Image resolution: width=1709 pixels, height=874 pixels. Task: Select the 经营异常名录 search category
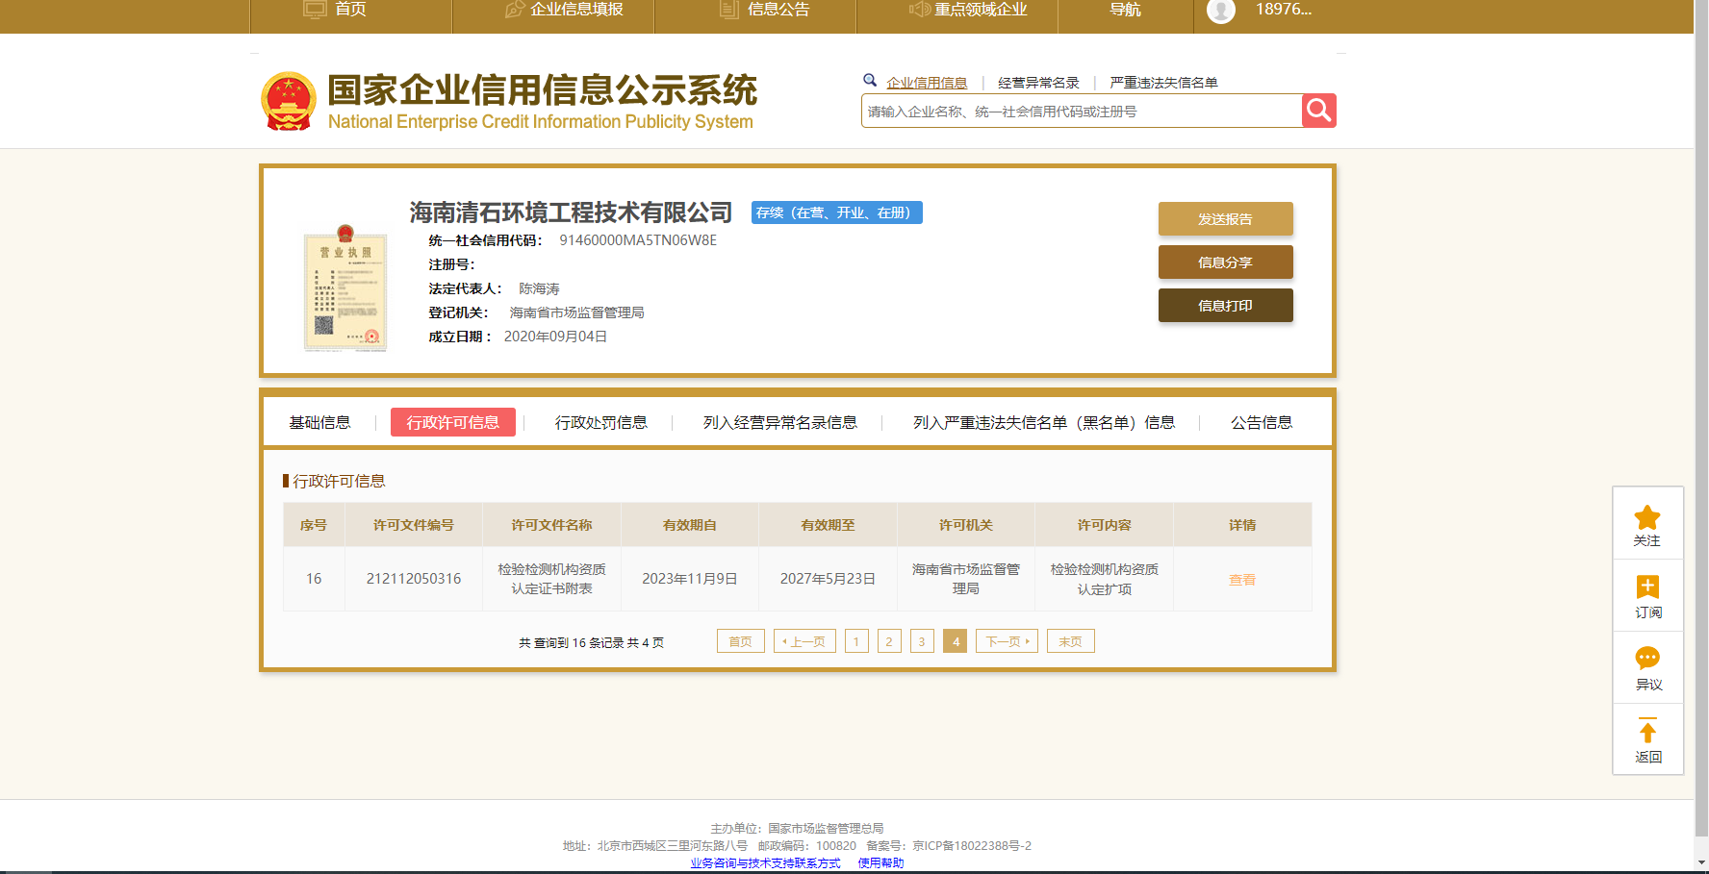pyautogui.click(x=1038, y=83)
